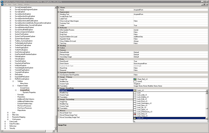Expand the Binding property section
The width and height of the screenshot is (209, 133).
58,46
